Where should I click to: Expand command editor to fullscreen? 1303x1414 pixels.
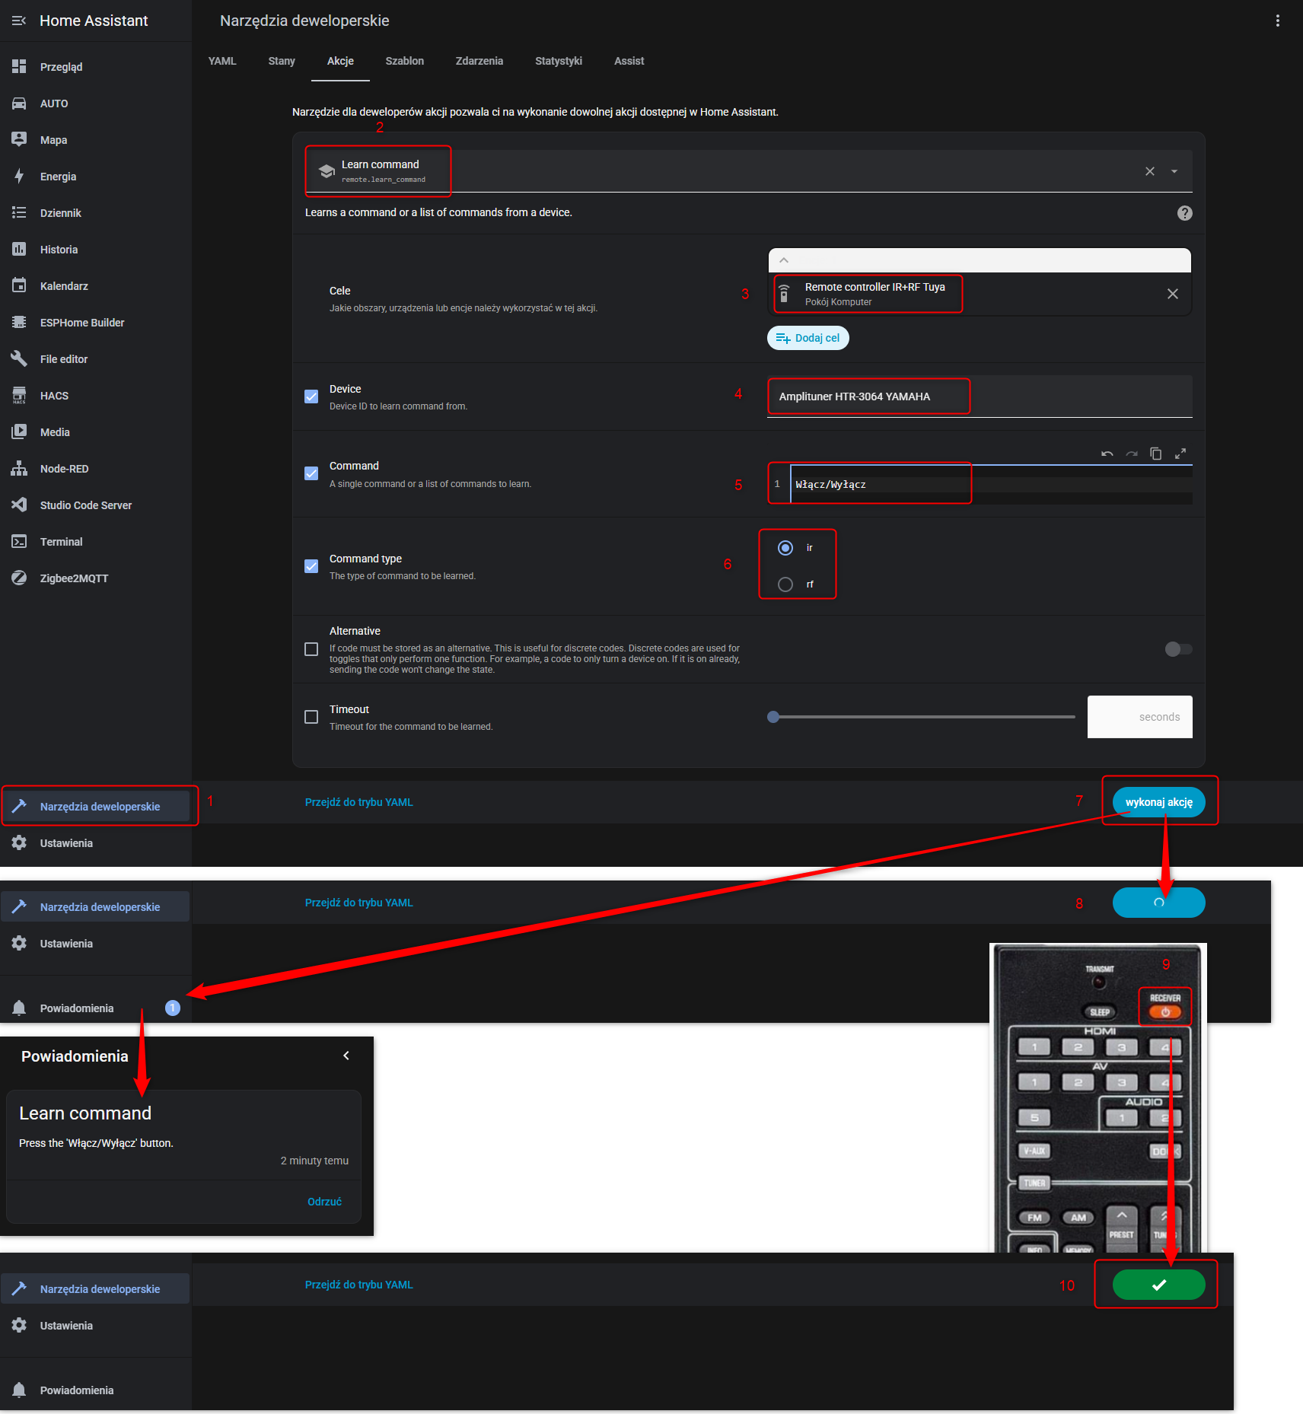click(1180, 454)
